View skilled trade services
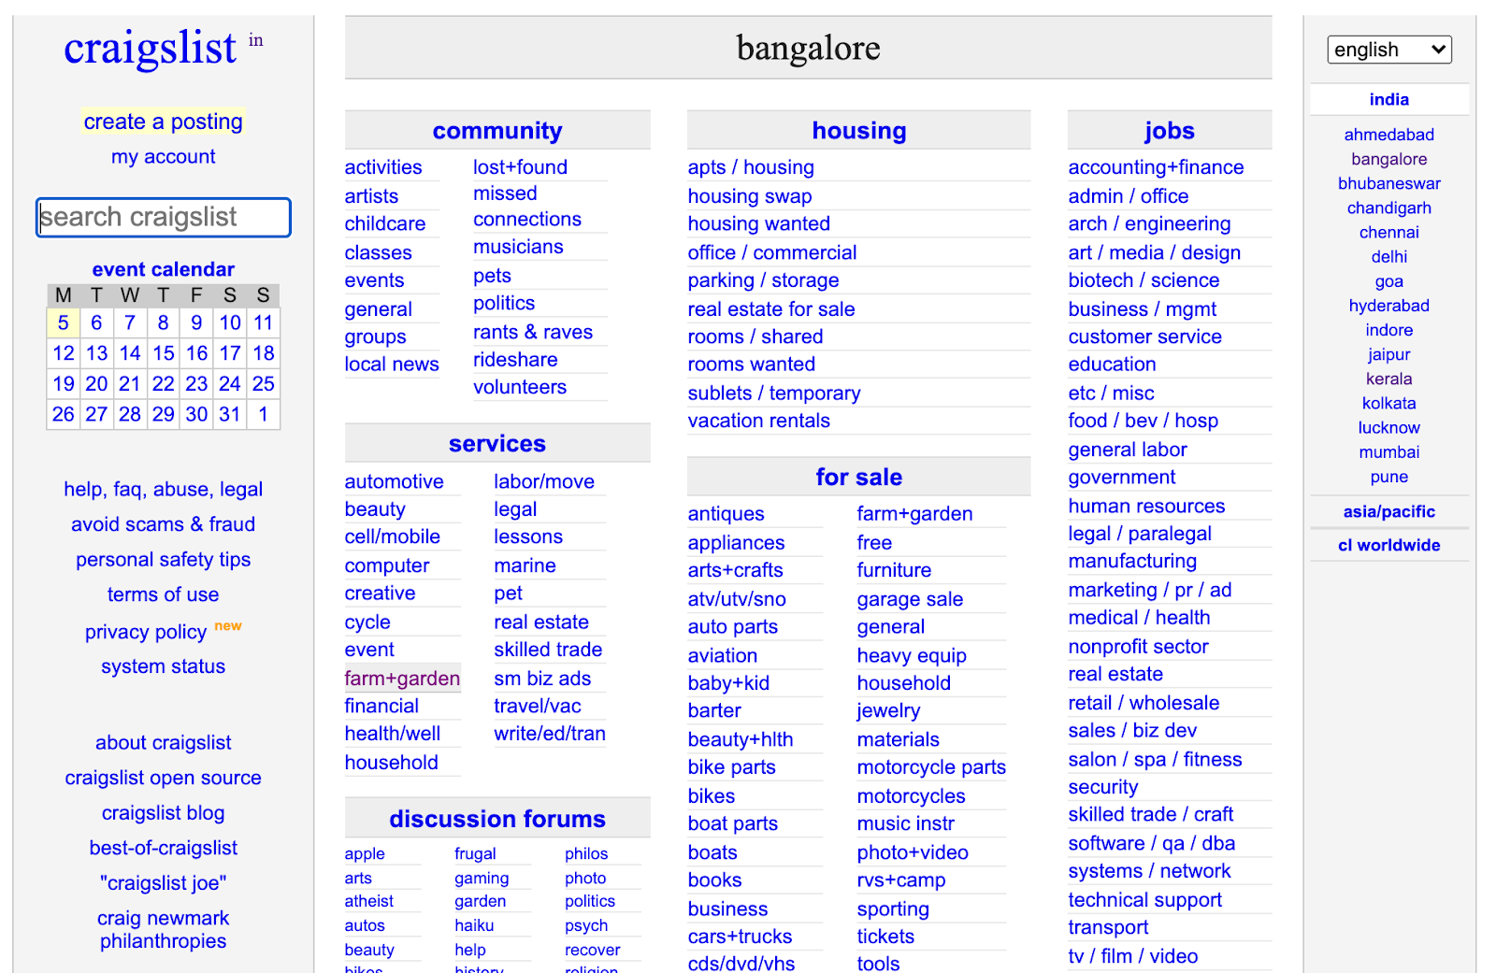Image resolution: width=1496 pixels, height=973 pixels. [x=548, y=650]
